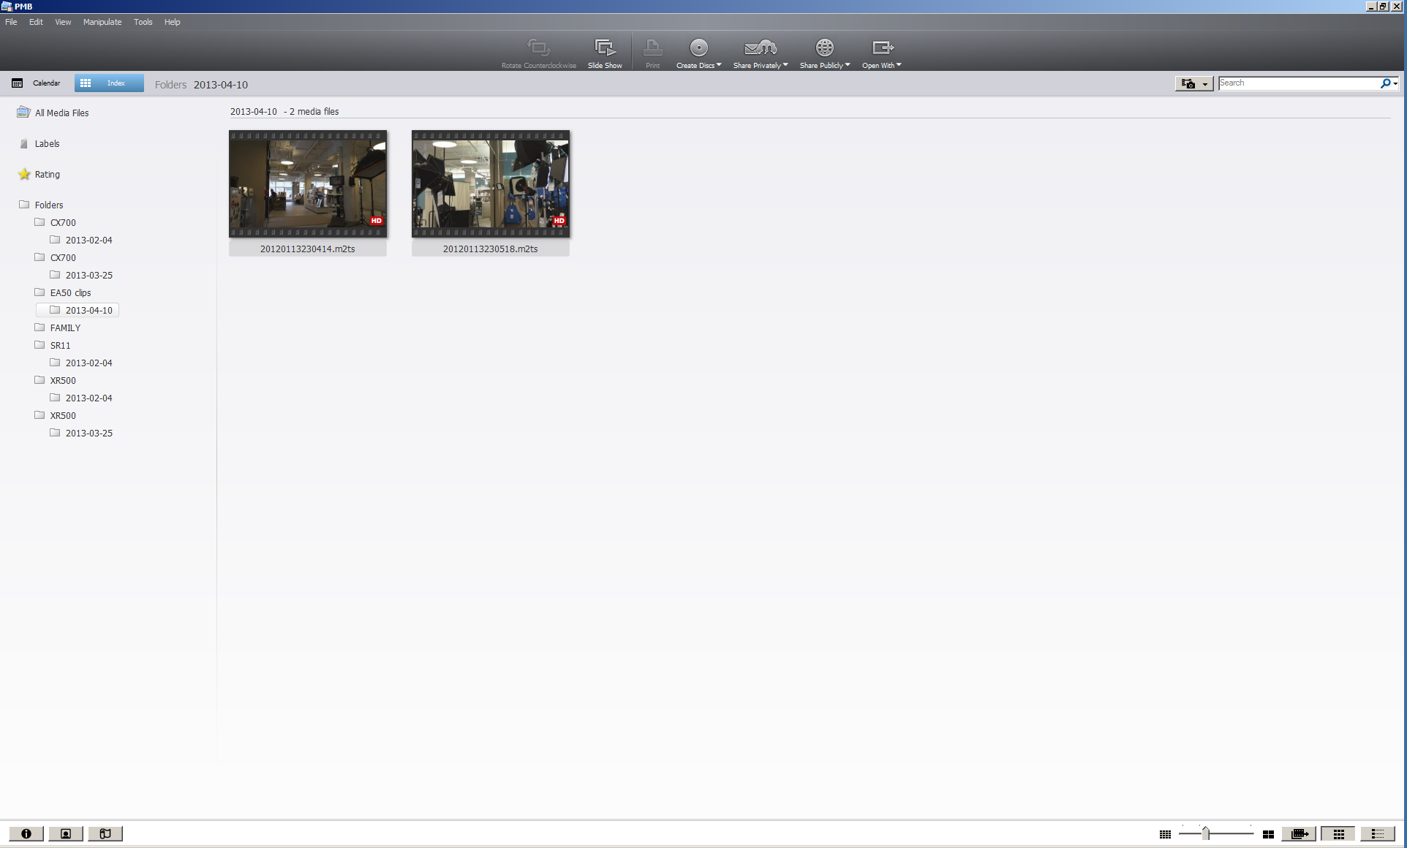Image resolution: width=1407 pixels, height=848 pixels.
Task: Click the filmstrip export button at bottom
Action: 1299,833
